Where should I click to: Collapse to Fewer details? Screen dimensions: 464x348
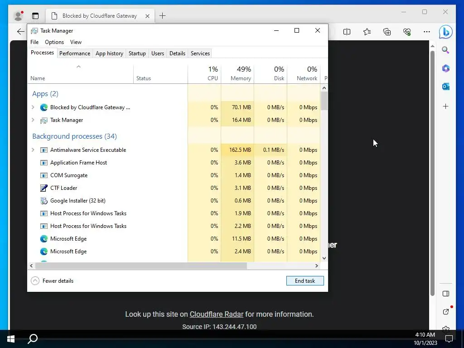pos(52,281)
